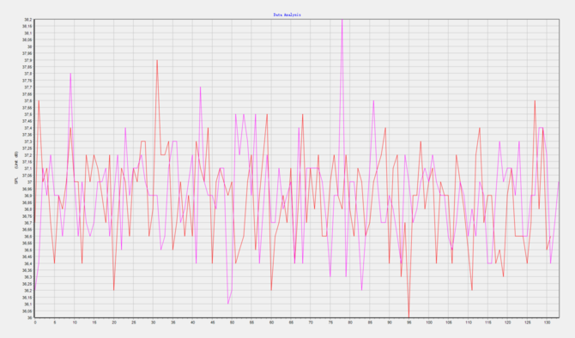Screen dimensions: 575x338
Task: Select the magenta line's final point at right edge
Action: pyautogui.click(x=559, y=182)
